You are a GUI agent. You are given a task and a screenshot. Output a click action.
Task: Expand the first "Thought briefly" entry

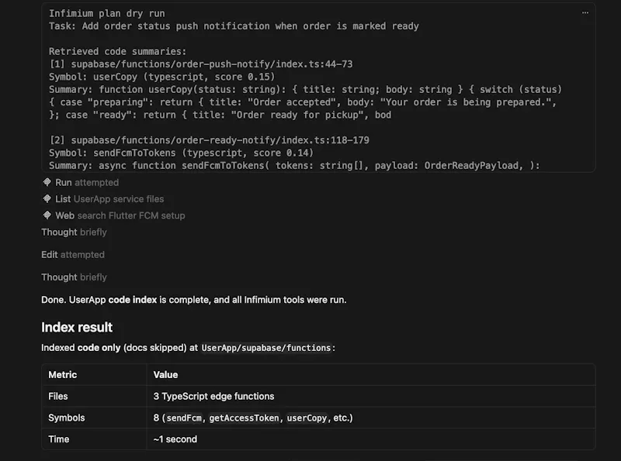pyautogui.click(x=74, y=232)
